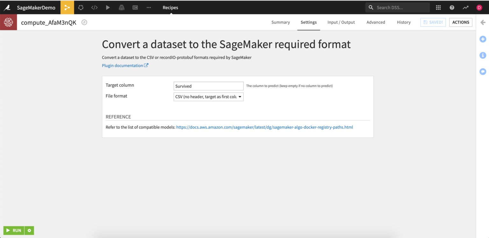Open discussions via the comment bubble icon

483,71
